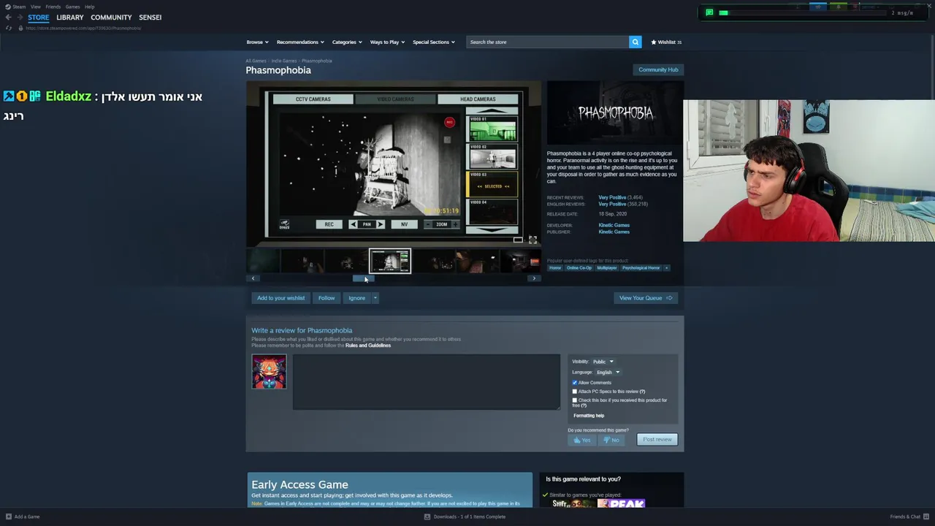Open the Rules and Guidelines link
Screen dimensions: 935x526
click(368, 346)
